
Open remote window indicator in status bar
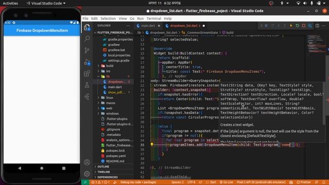point(85,182)
